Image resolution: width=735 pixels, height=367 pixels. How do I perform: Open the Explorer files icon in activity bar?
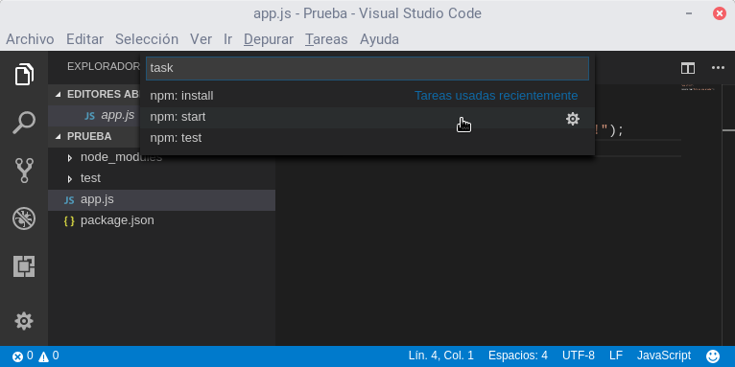pyautogui.click(x=24, y=75)
